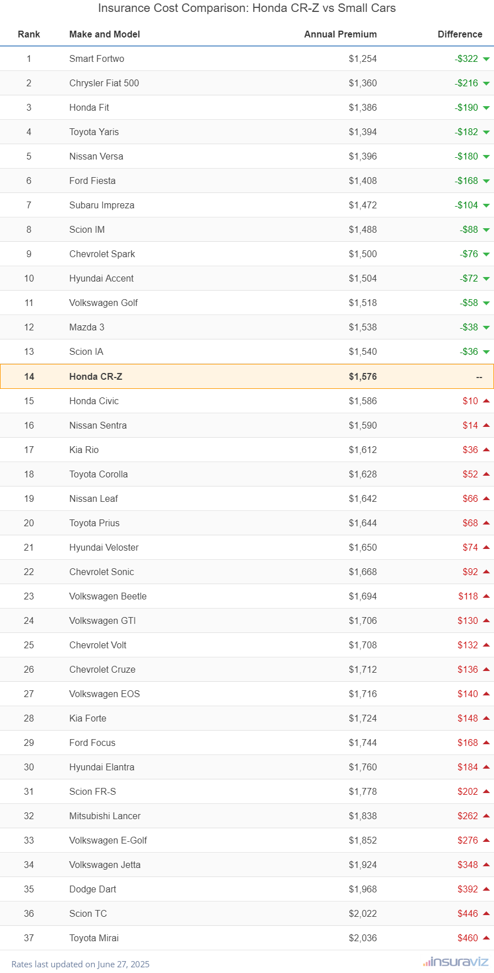Click the $1,706 Volkswagen GTI premium
Viewport: 494px width, 973px height.
click(363, 620)
